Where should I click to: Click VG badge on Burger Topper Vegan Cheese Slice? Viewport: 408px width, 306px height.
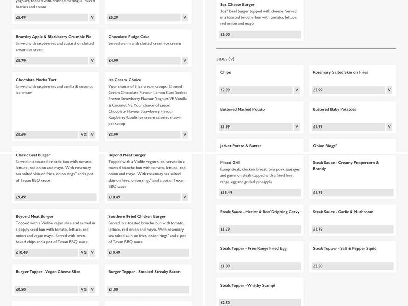click(84, 289)
